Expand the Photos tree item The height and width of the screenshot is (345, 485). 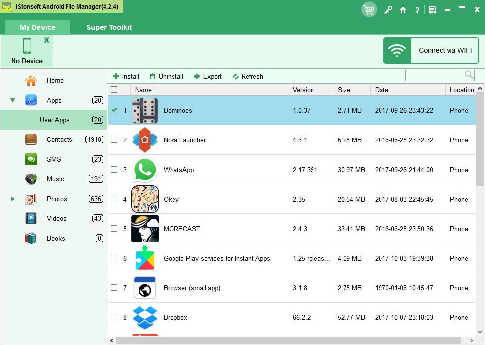click(12, 199)
